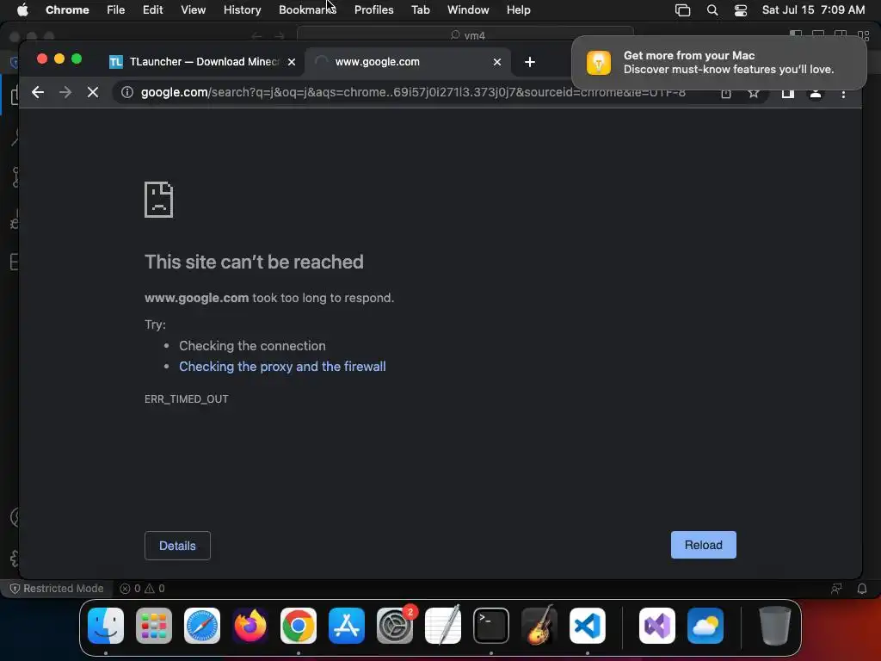Open GarageBand from the Dock

coord(539,626)
